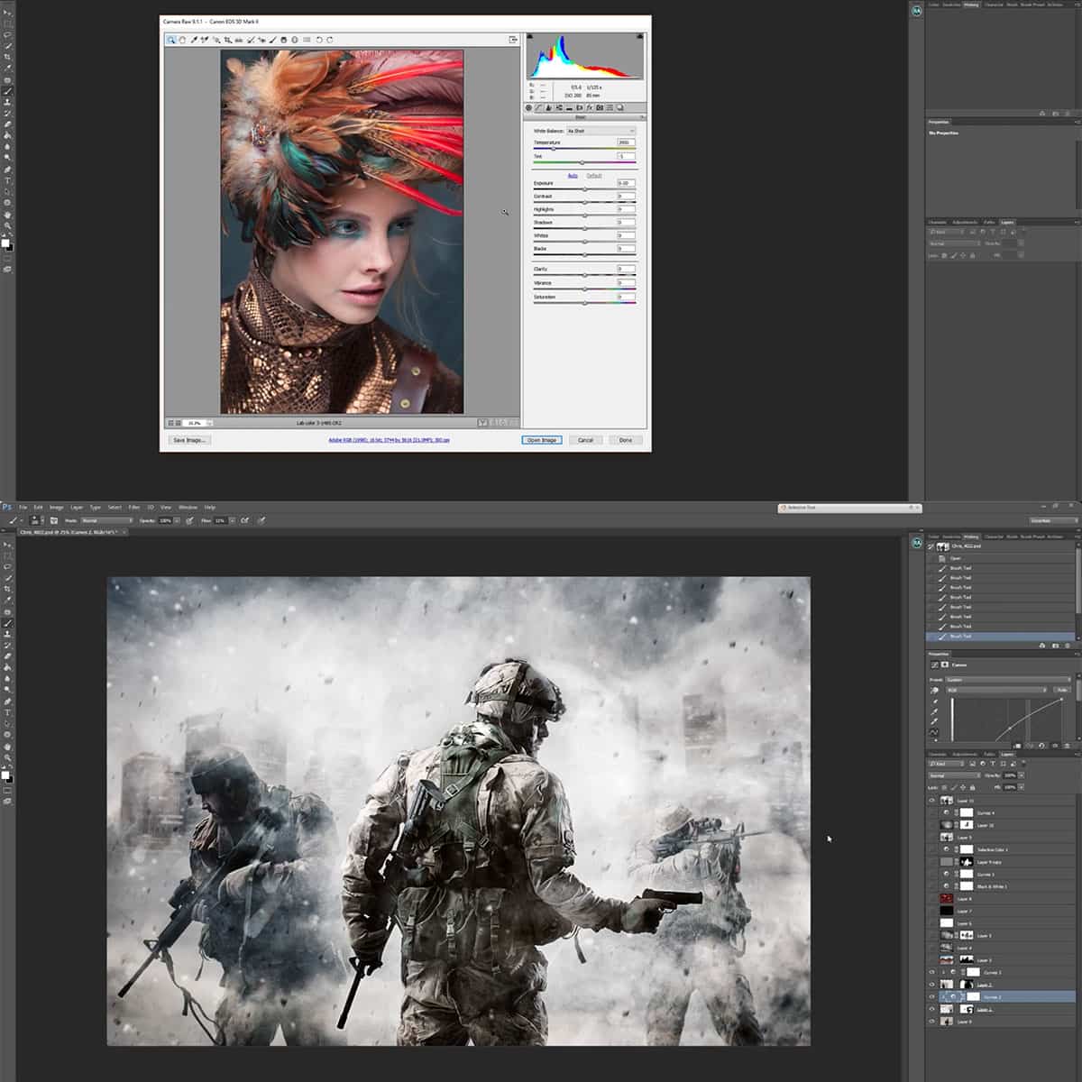
Task: Open the Lens Corrections tab in Camera Raw
Action: click(x=580, y=107)
